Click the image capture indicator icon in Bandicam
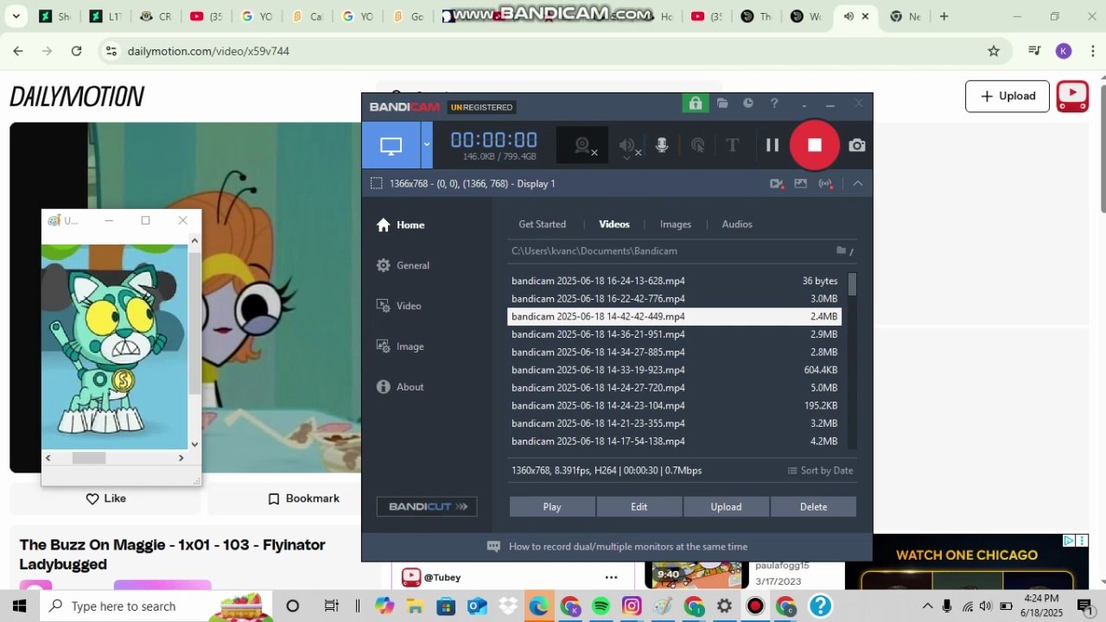 pos(800,183)
